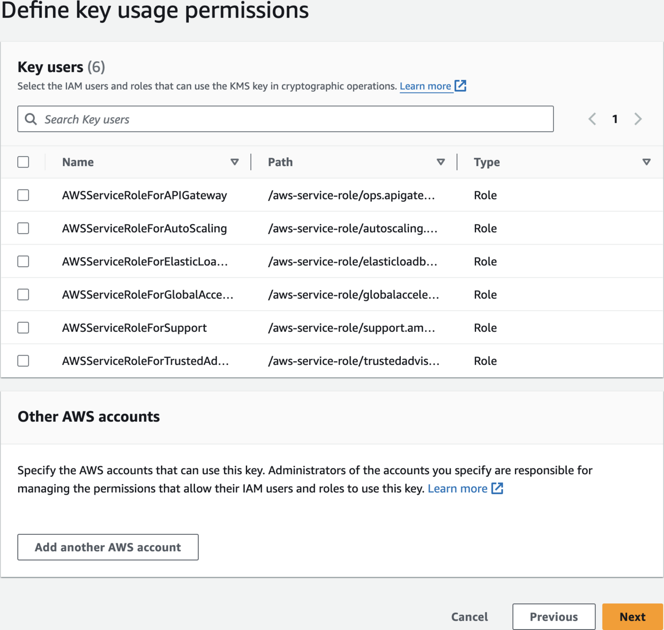Image resolution: width=664 pixels, height=630 pixels.
Task: Check the AWSServiceRoleForAPIGateway row
Action: pyautogui.click(x=23, y=195)
